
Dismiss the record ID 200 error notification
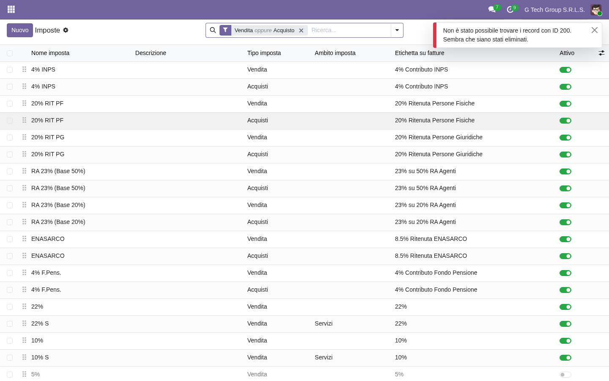[594, 30]
